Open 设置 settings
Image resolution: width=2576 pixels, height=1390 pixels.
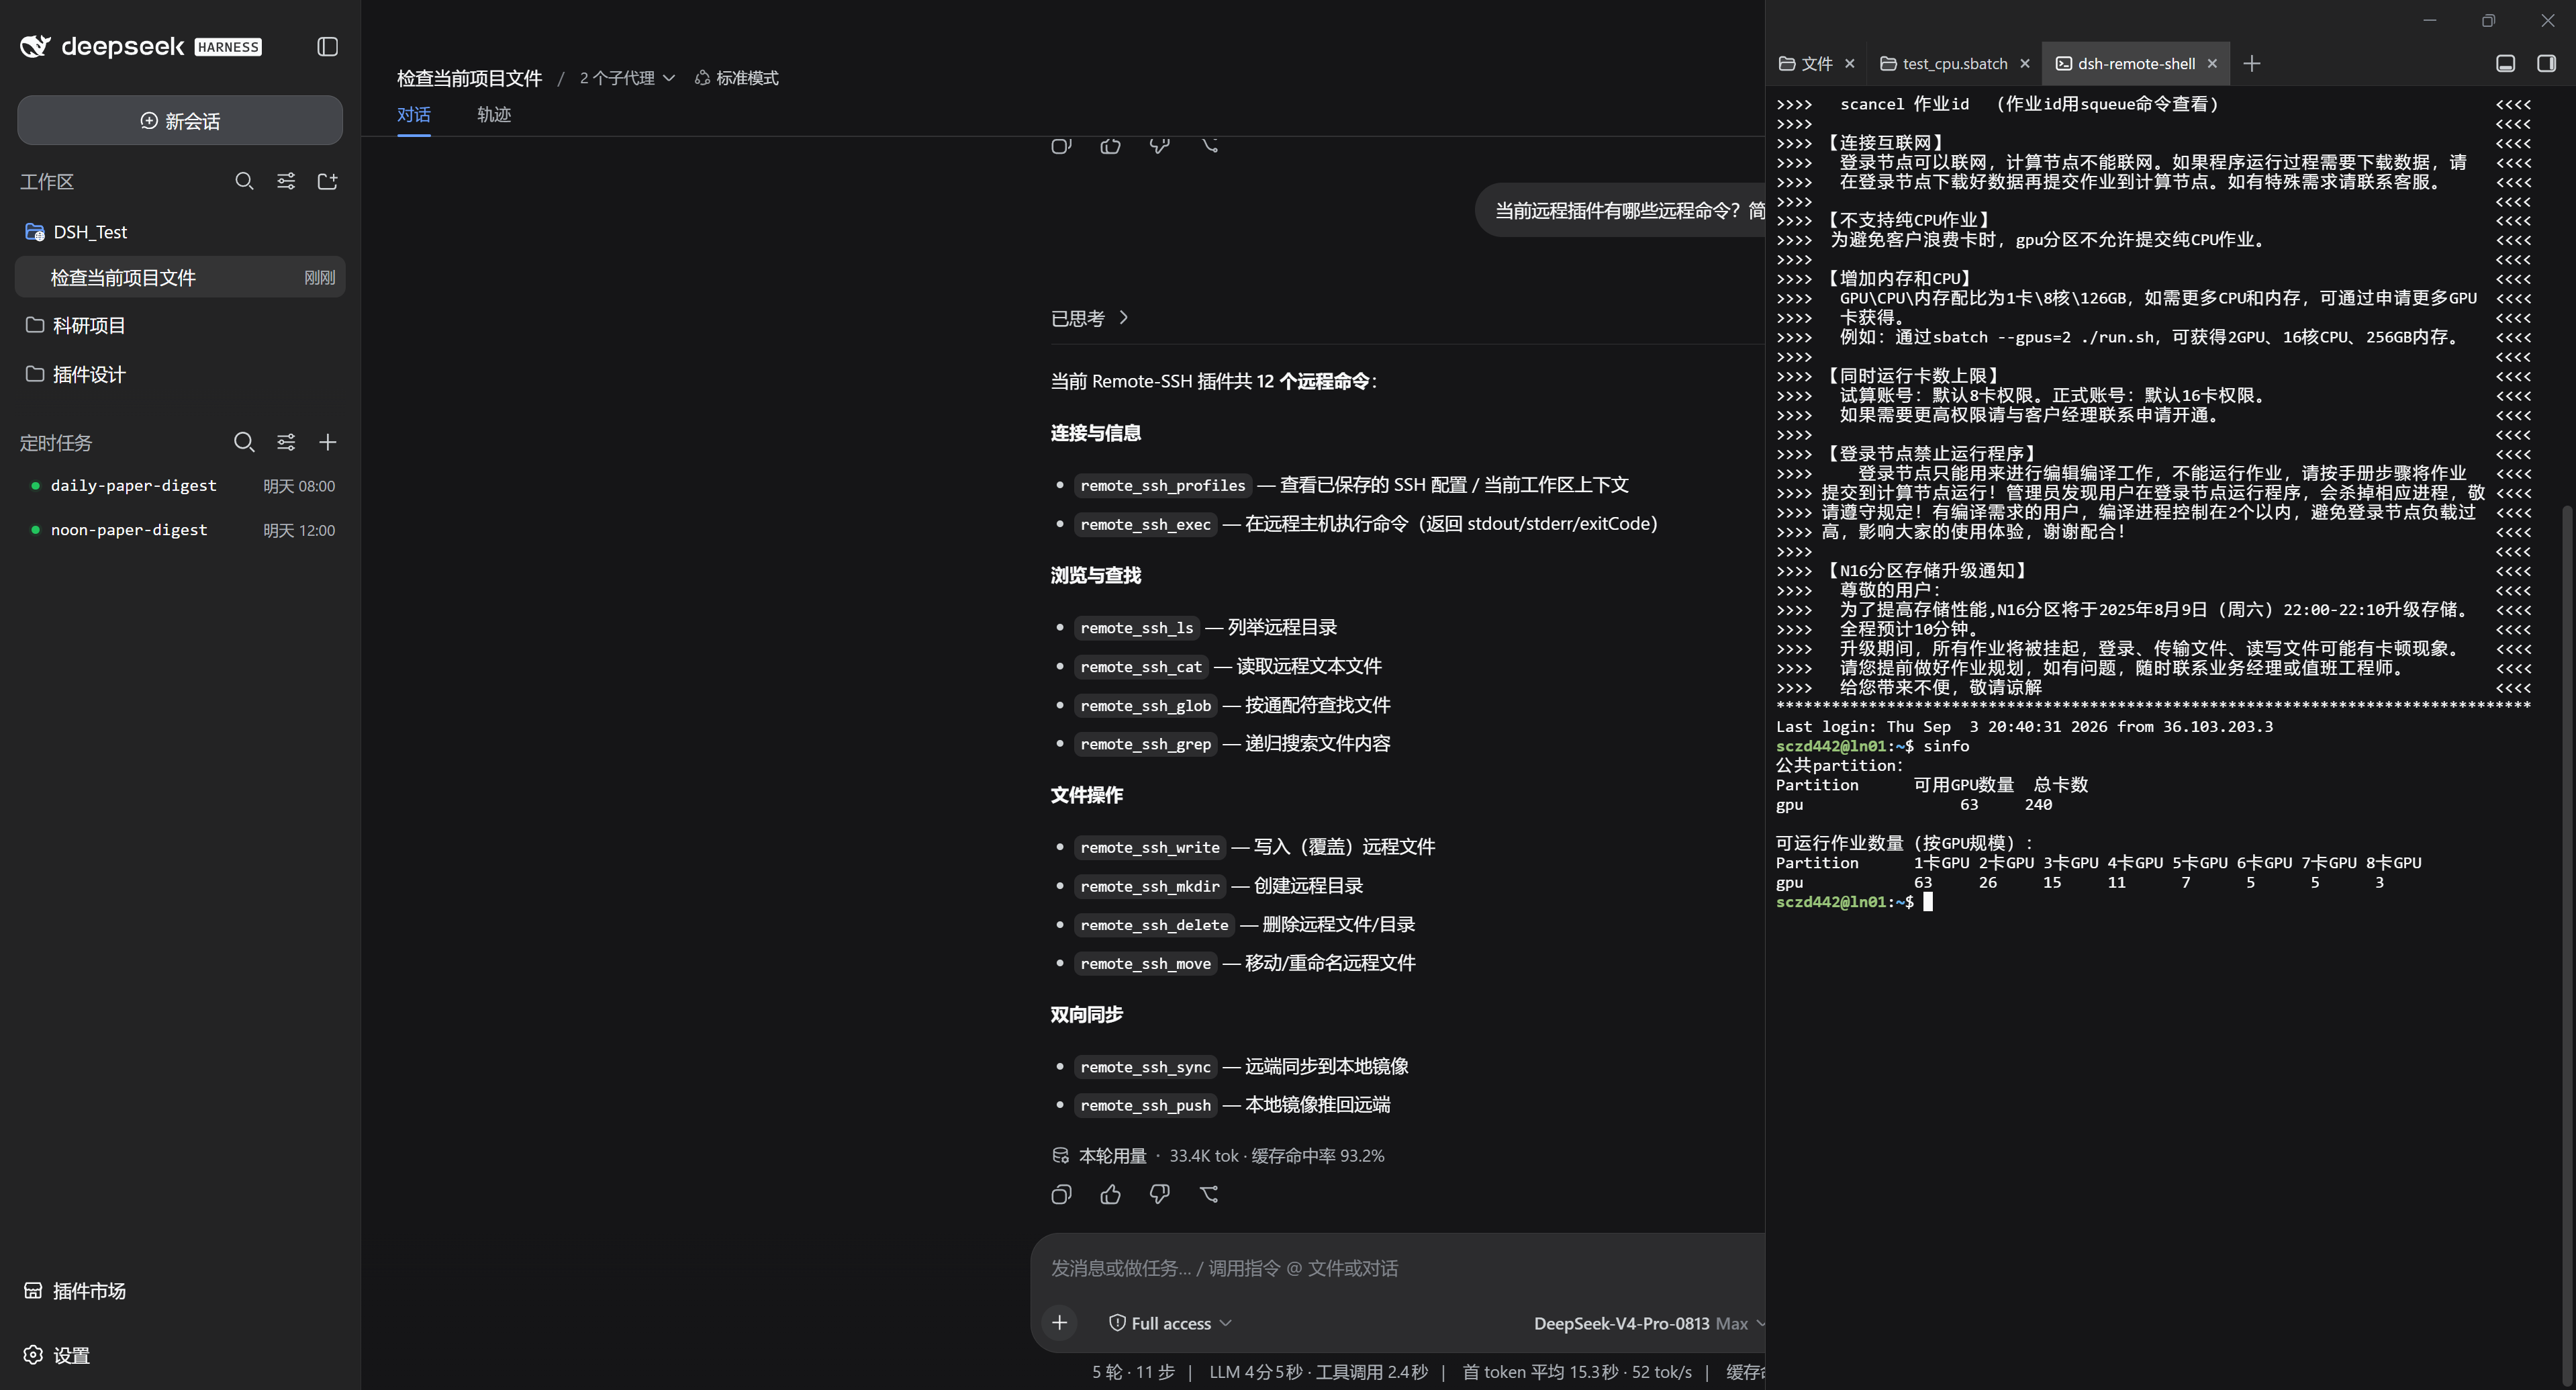coord(57,1355)
